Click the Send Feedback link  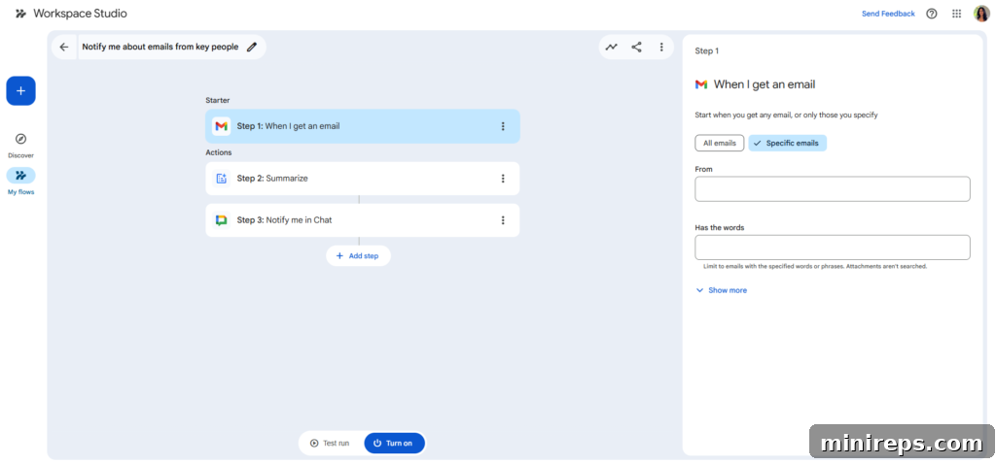888,14
